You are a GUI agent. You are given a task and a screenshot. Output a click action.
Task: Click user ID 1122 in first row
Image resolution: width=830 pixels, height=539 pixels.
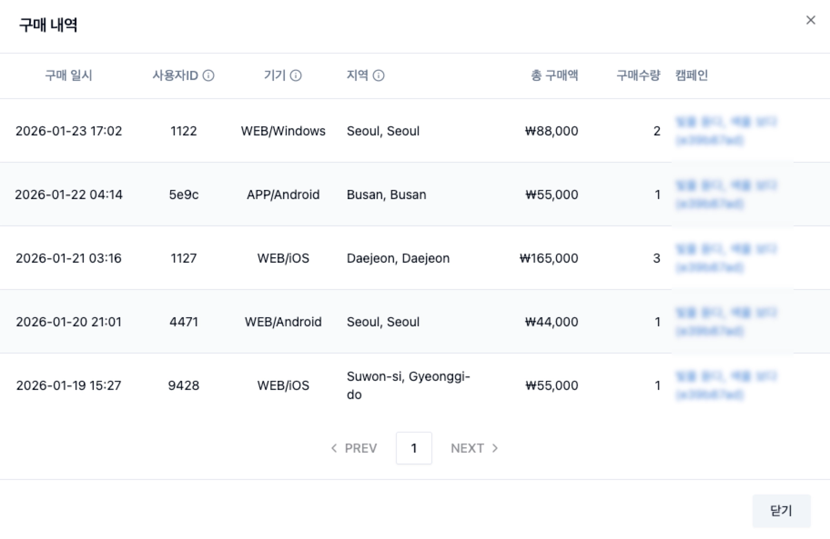click(183, 131)
